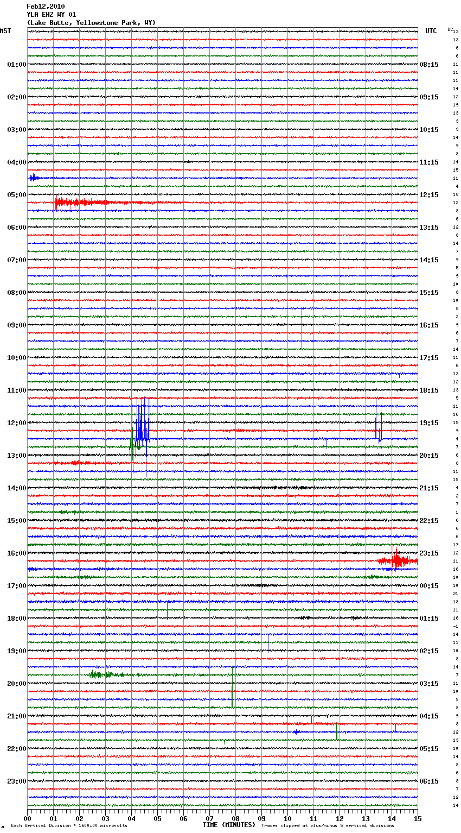
Task: Click the 16:15 UTC time label
Action: click(429, 325)
